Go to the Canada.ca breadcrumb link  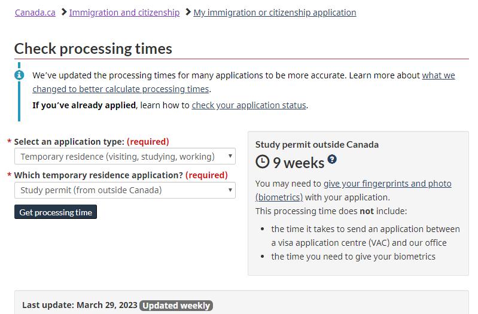click(x=35, y=12)
